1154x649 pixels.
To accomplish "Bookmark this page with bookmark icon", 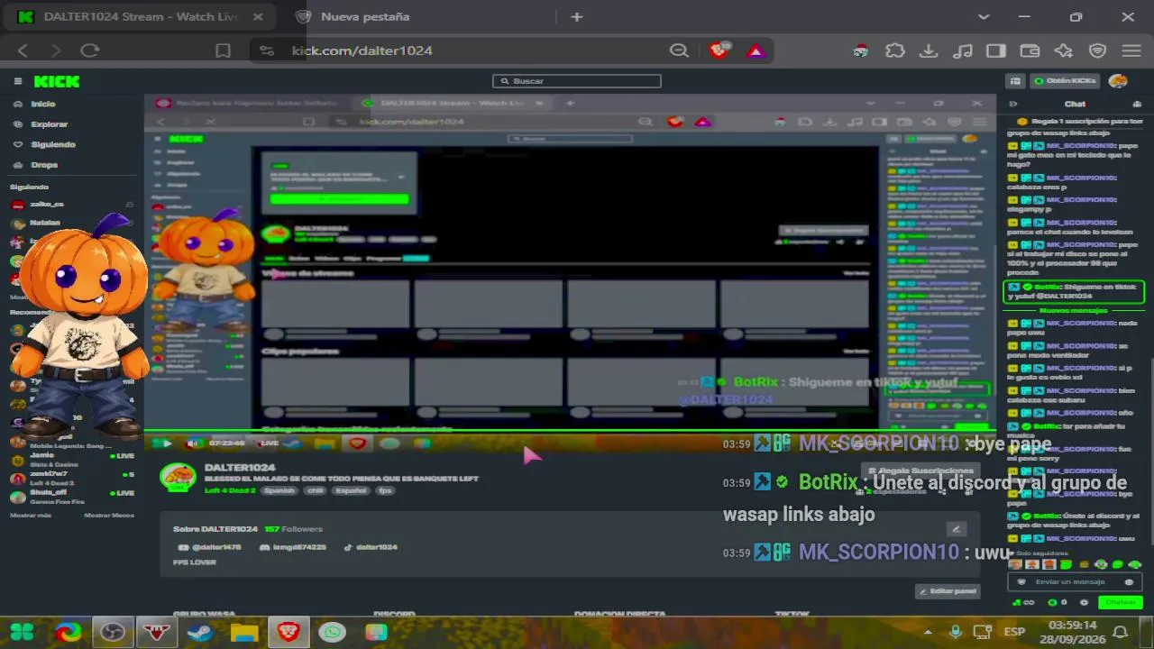I will click(x=223, y=50).
